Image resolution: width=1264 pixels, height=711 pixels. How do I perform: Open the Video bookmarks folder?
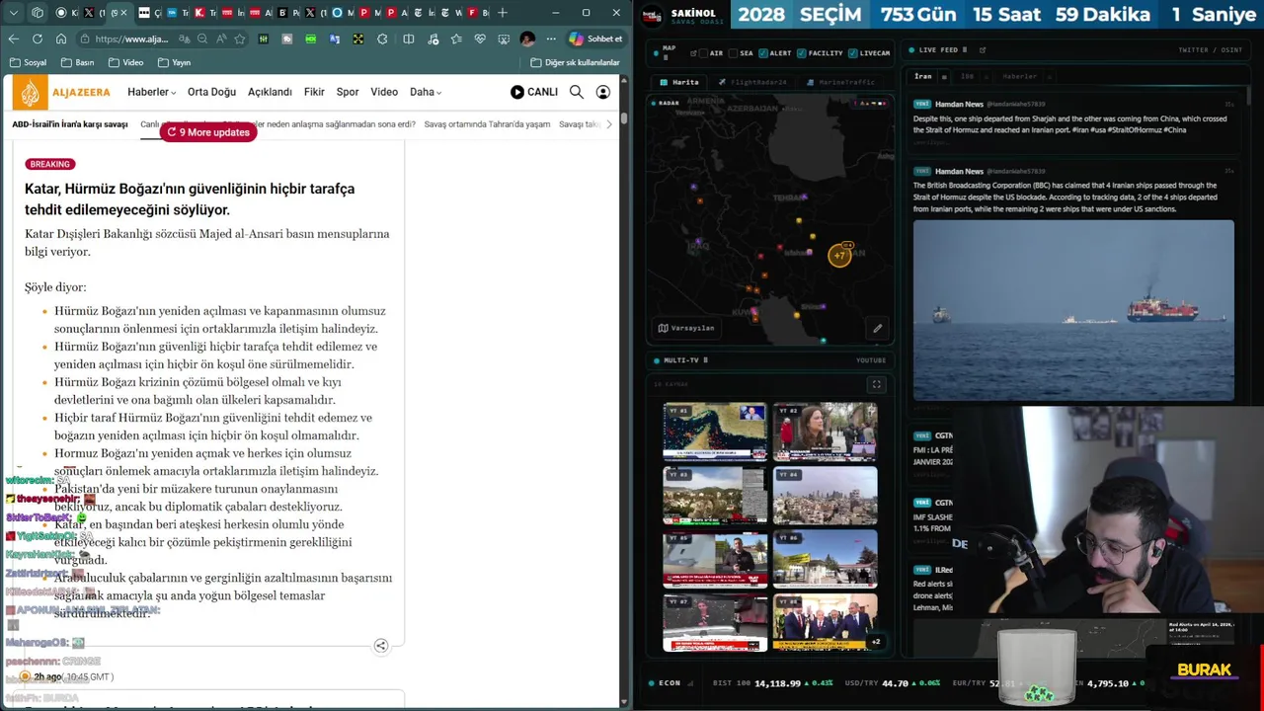point(125,62)
